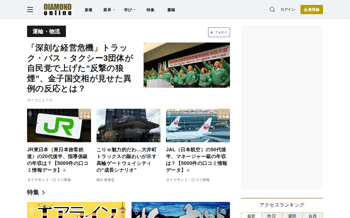Click the 口コミ情報 badge on JR thumbnail
Viewport: 350px width, 218px height.
[x=85, y=114]
